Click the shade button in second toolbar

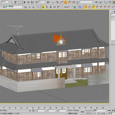point(67,7)
